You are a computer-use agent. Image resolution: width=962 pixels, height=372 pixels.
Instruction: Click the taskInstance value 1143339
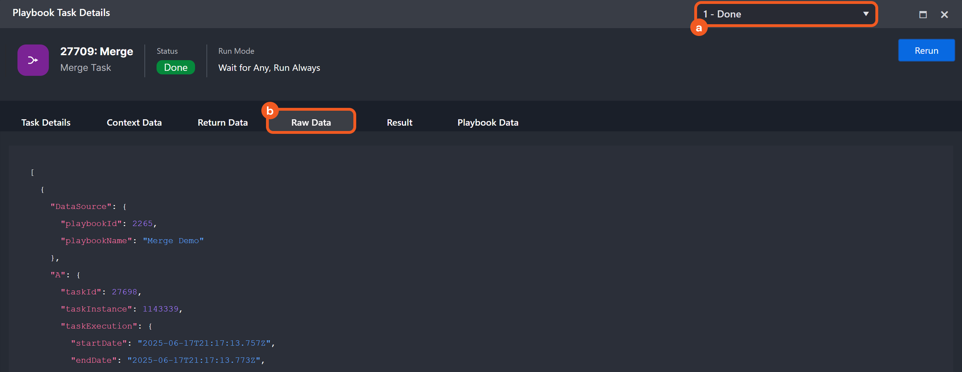(x=160, y=309)
